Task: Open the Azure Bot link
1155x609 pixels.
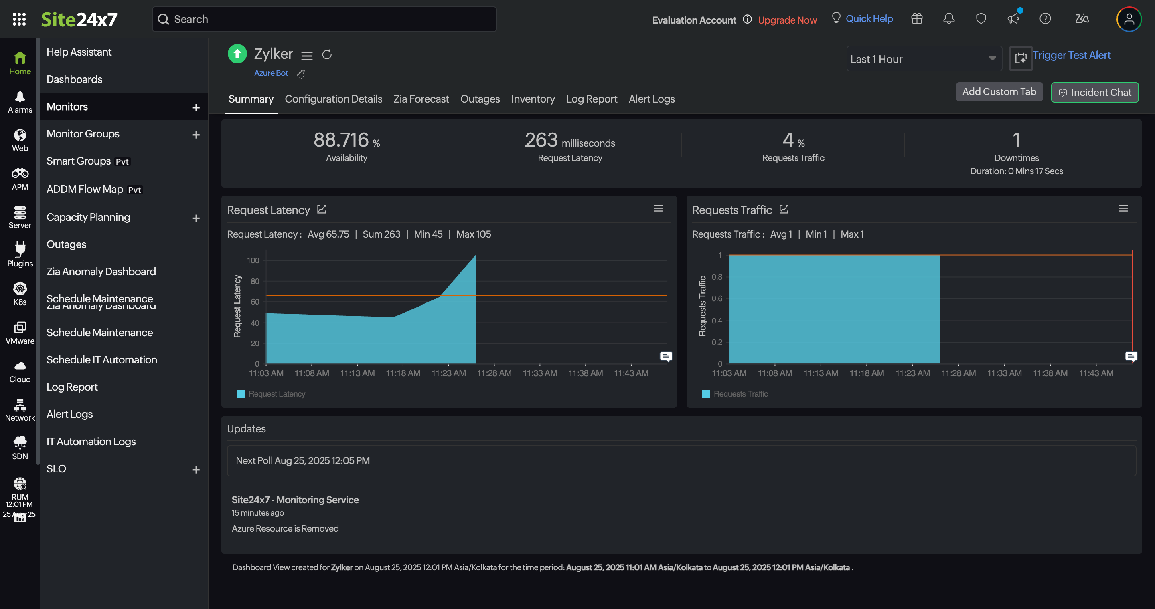Action: coord(271,73)
